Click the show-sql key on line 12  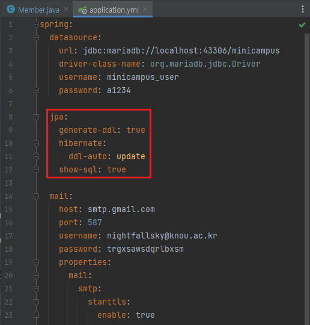78,170
